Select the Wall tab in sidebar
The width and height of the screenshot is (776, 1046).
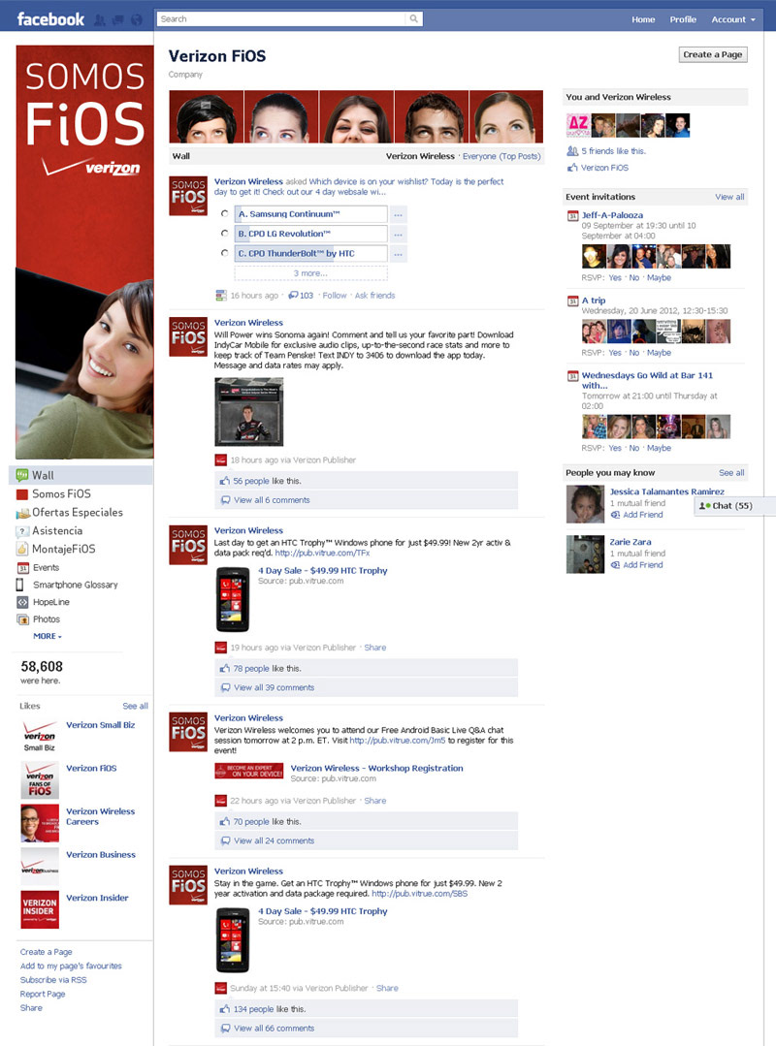81,475
